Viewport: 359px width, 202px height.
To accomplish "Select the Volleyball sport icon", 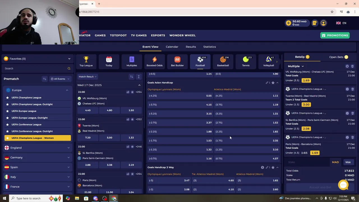I will pyautogui.click(x=268, y=61).
